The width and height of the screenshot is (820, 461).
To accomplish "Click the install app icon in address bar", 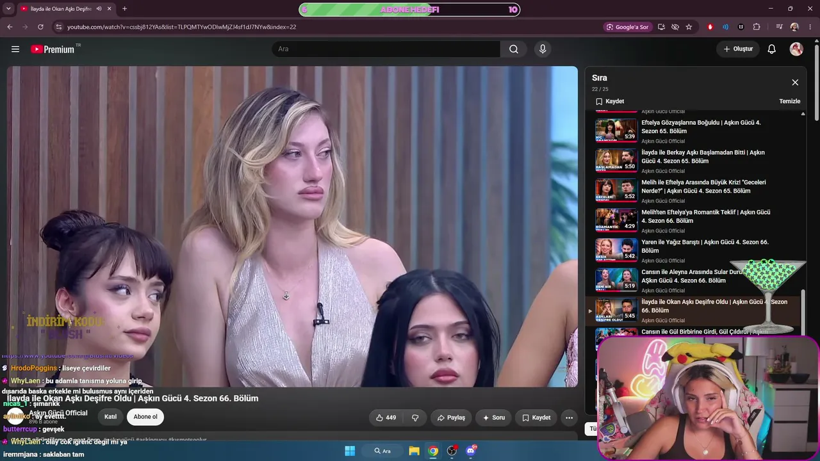I will (661, 27).
